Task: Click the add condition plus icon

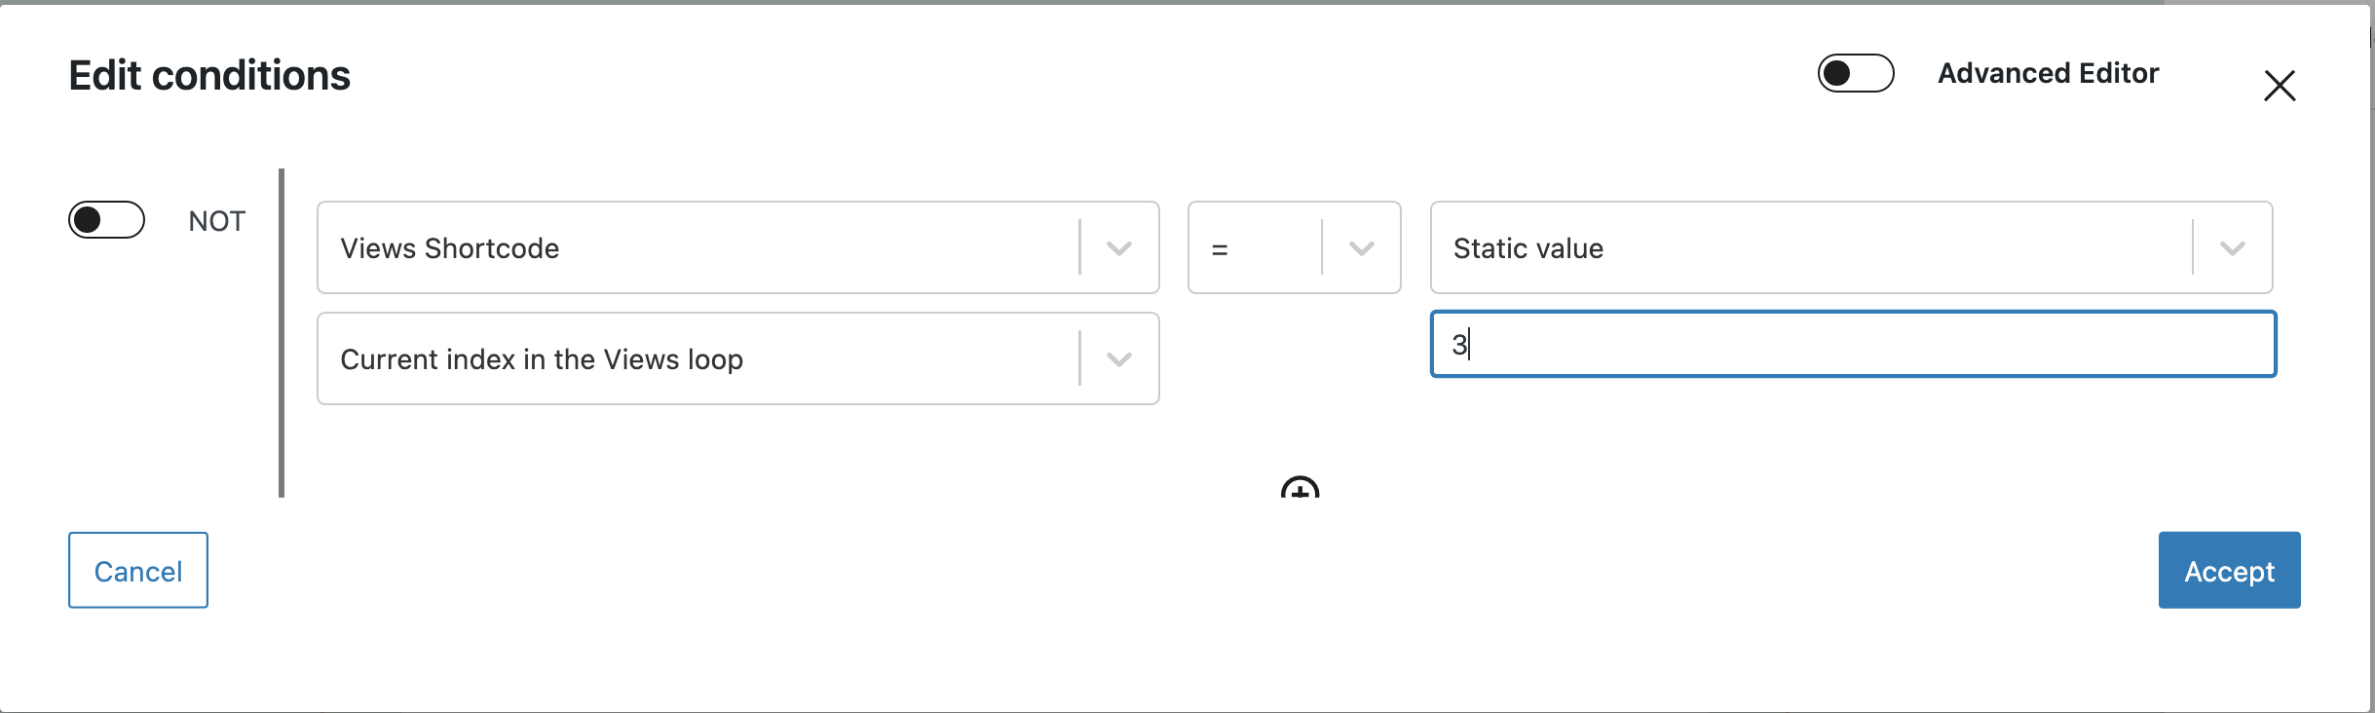Action: [1300, 488]
